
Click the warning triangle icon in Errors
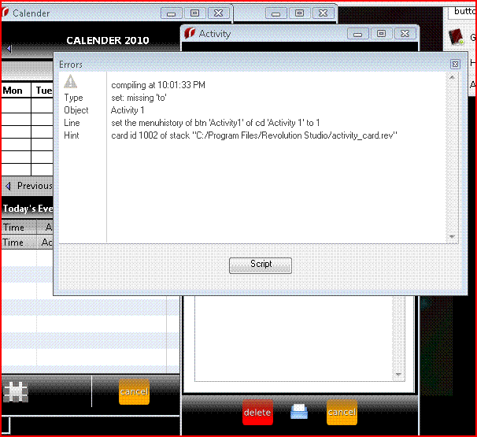tap(70, 82)
